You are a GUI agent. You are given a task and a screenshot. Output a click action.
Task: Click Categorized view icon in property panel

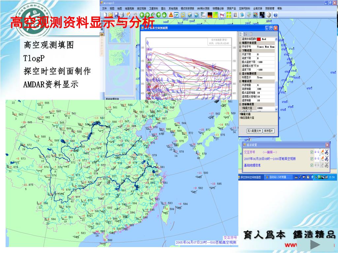click(x=241, y=34)
